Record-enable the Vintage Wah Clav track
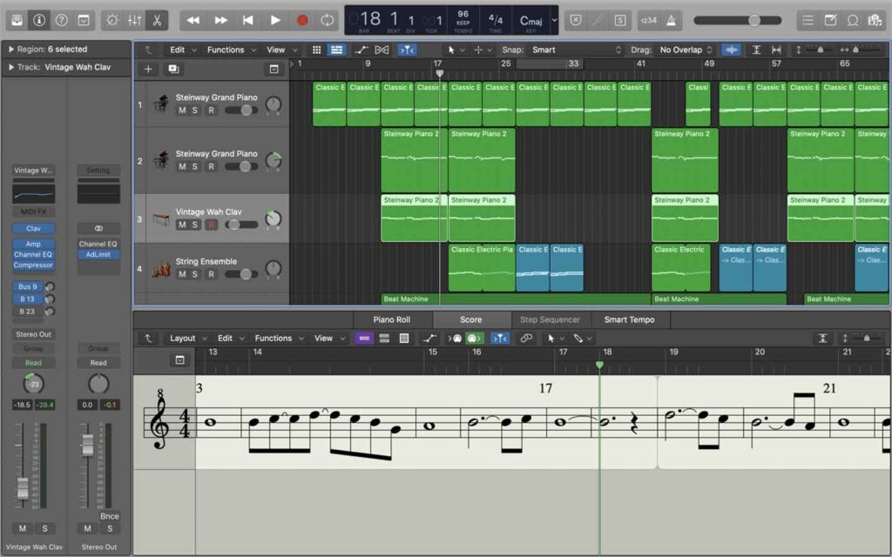This screenshot has height=557, width=892. point(211,225)
